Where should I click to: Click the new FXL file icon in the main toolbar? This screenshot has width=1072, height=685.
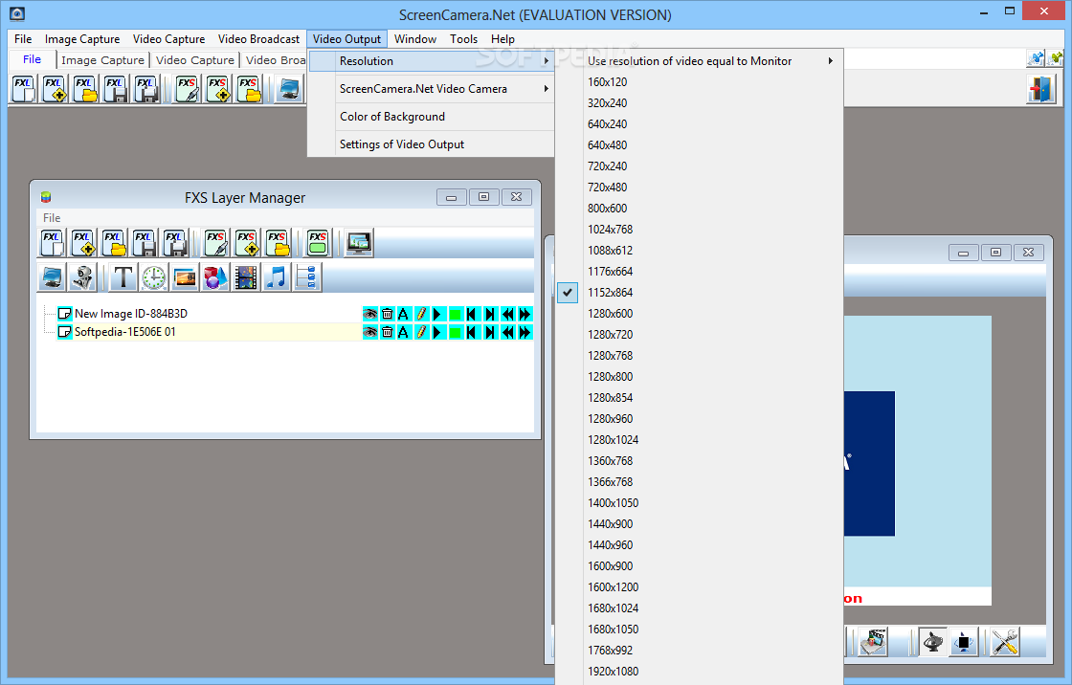point(23,90)
